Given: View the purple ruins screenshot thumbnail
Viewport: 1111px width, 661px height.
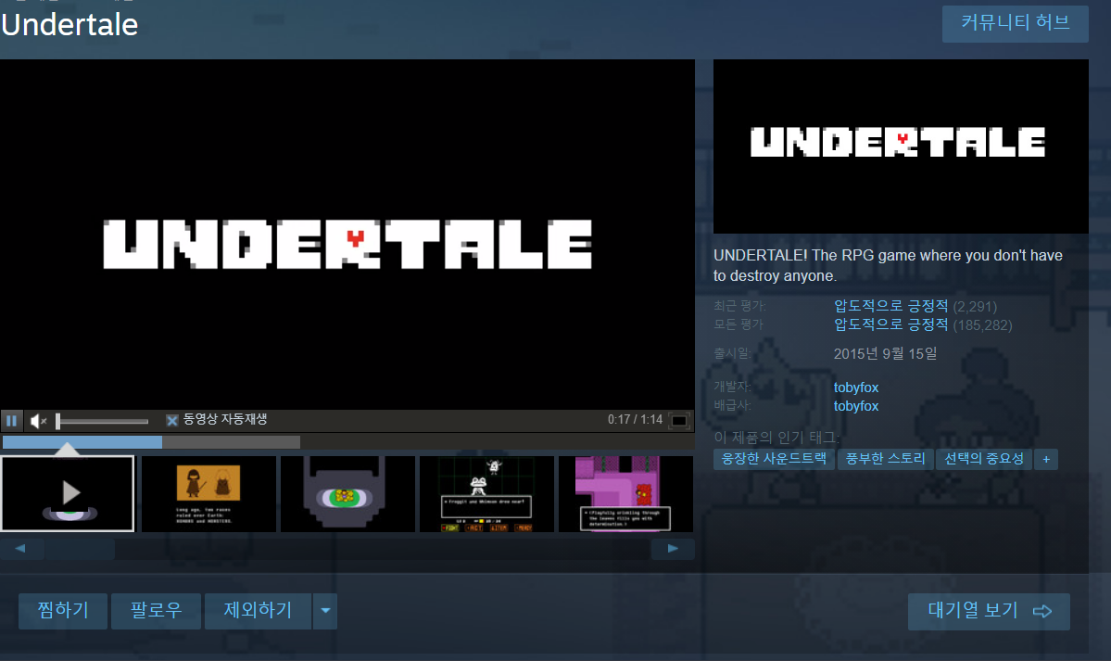Looking at the screenshot, I should [x=625, y=493].
